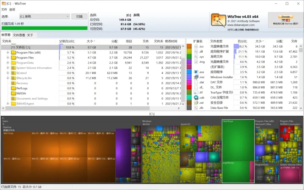Open the drive selection dropdown [C:]

pyautogui.click(x=44, y=16)
